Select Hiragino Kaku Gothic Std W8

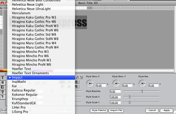[x=41, y=35]
